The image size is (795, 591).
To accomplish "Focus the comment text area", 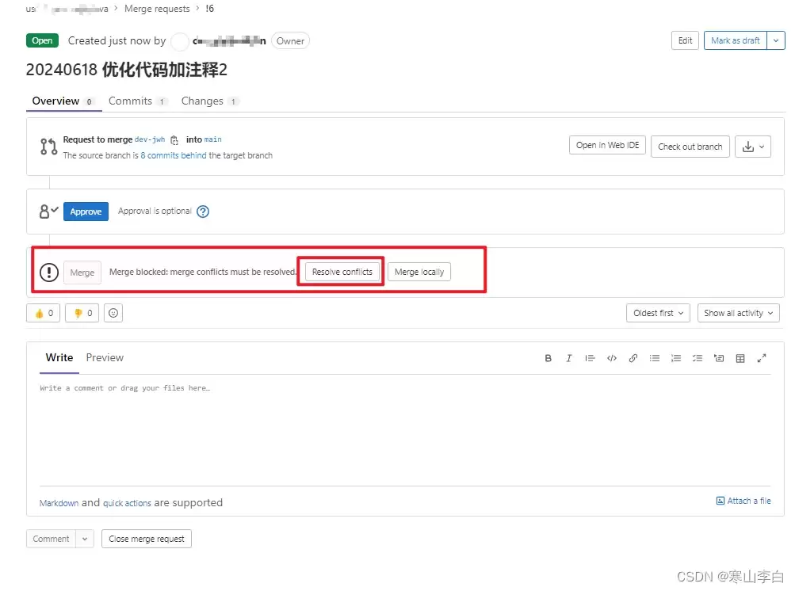I will click(405, 430).
